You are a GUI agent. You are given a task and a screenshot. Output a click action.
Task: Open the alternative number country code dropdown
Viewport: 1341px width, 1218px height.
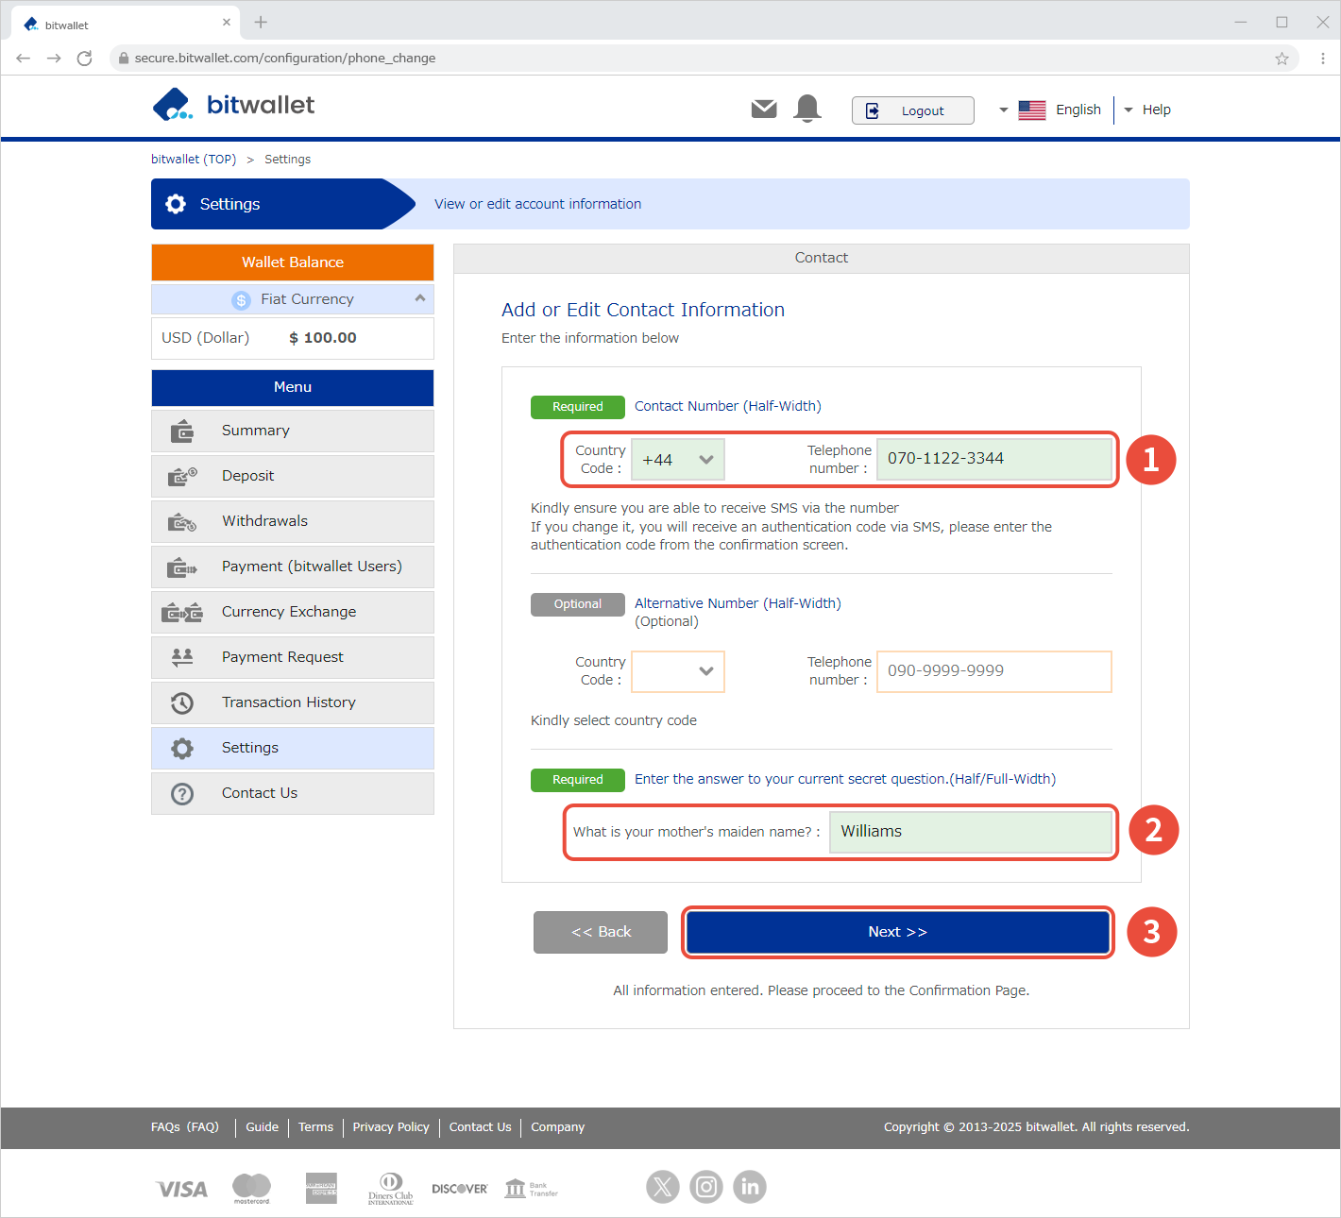677,671
